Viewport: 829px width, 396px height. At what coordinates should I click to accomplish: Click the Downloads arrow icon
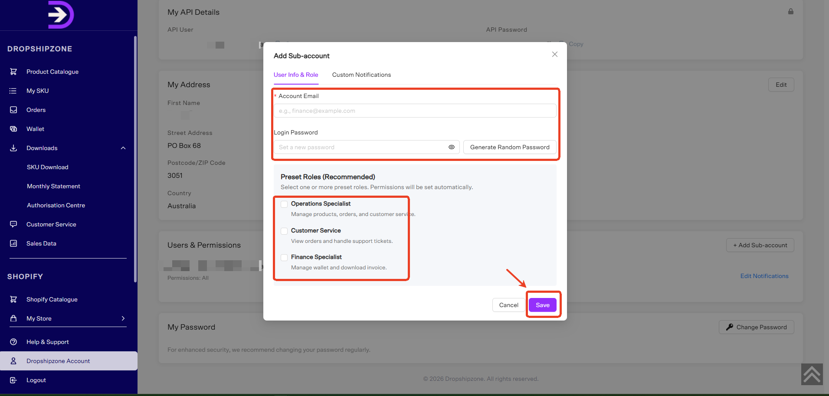(13, 148)
